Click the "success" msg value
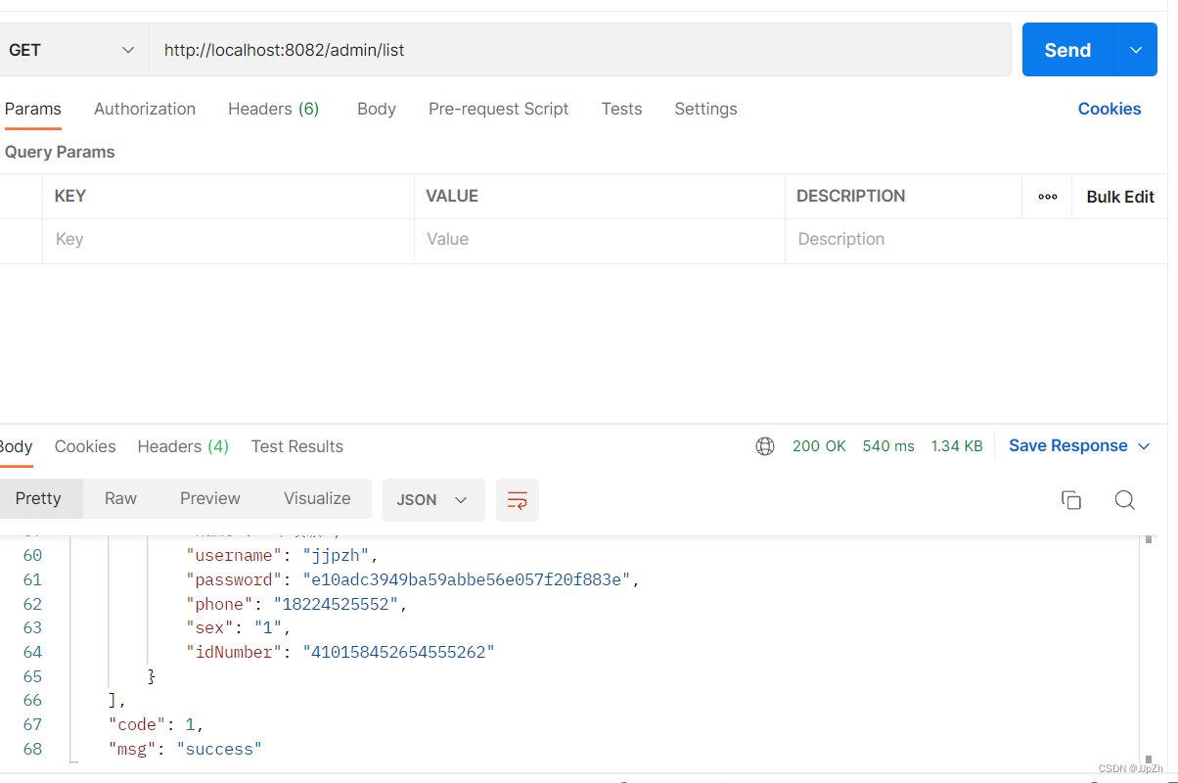 click(x=219, y=749)
